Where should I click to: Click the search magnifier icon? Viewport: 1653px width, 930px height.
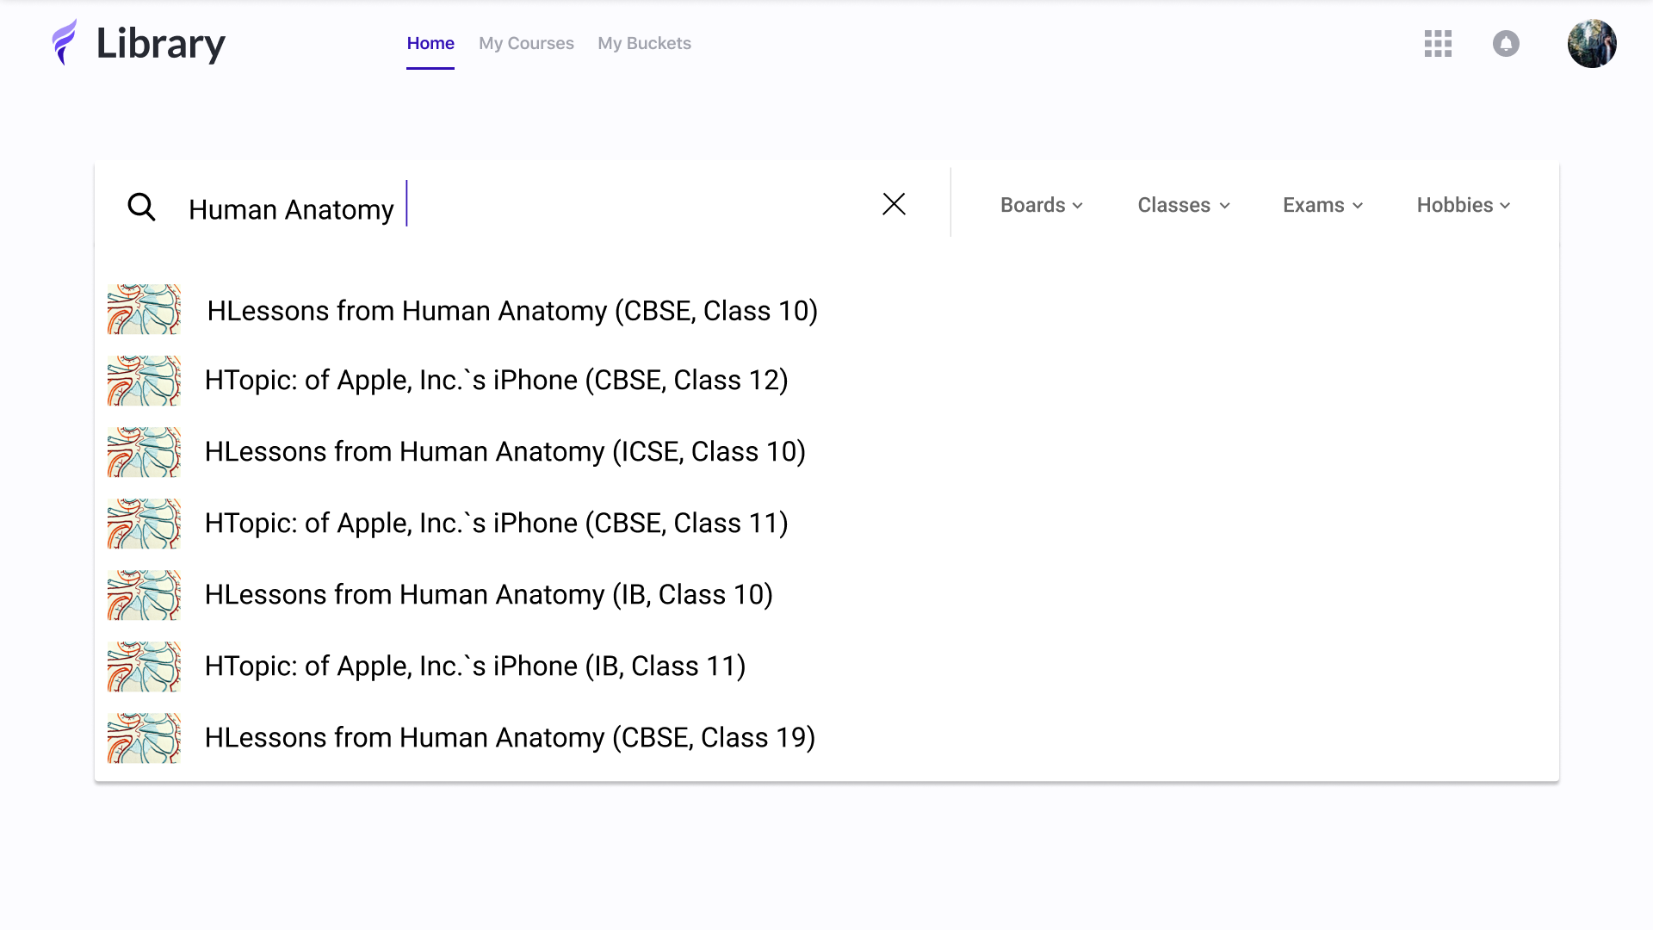tap(142, 208)
